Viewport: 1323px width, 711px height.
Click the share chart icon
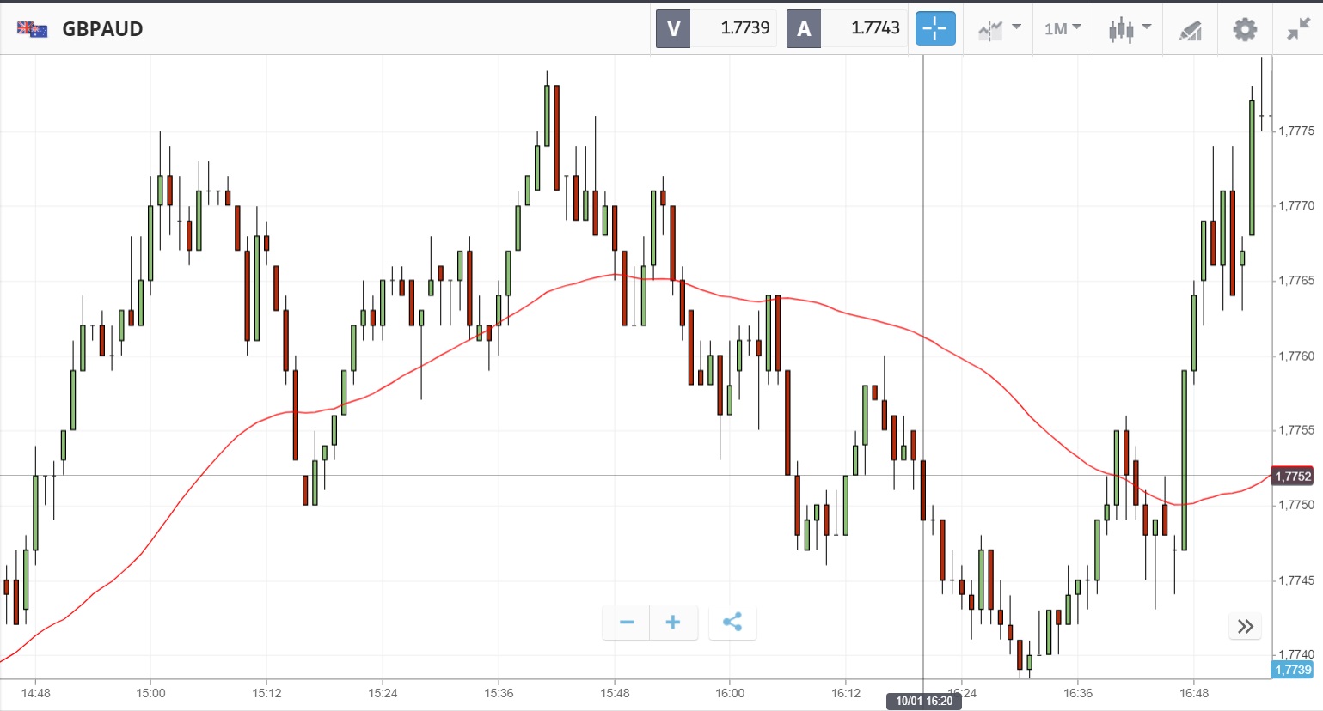(x=732, y=623)
